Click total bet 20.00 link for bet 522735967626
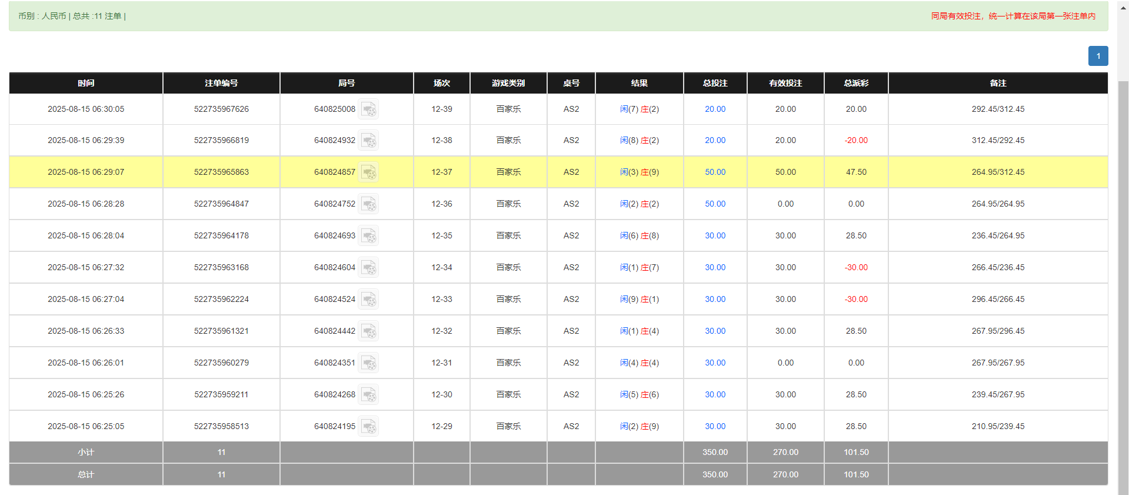Viewport: 1129px width, 495px height. click(x=715, y=109)
